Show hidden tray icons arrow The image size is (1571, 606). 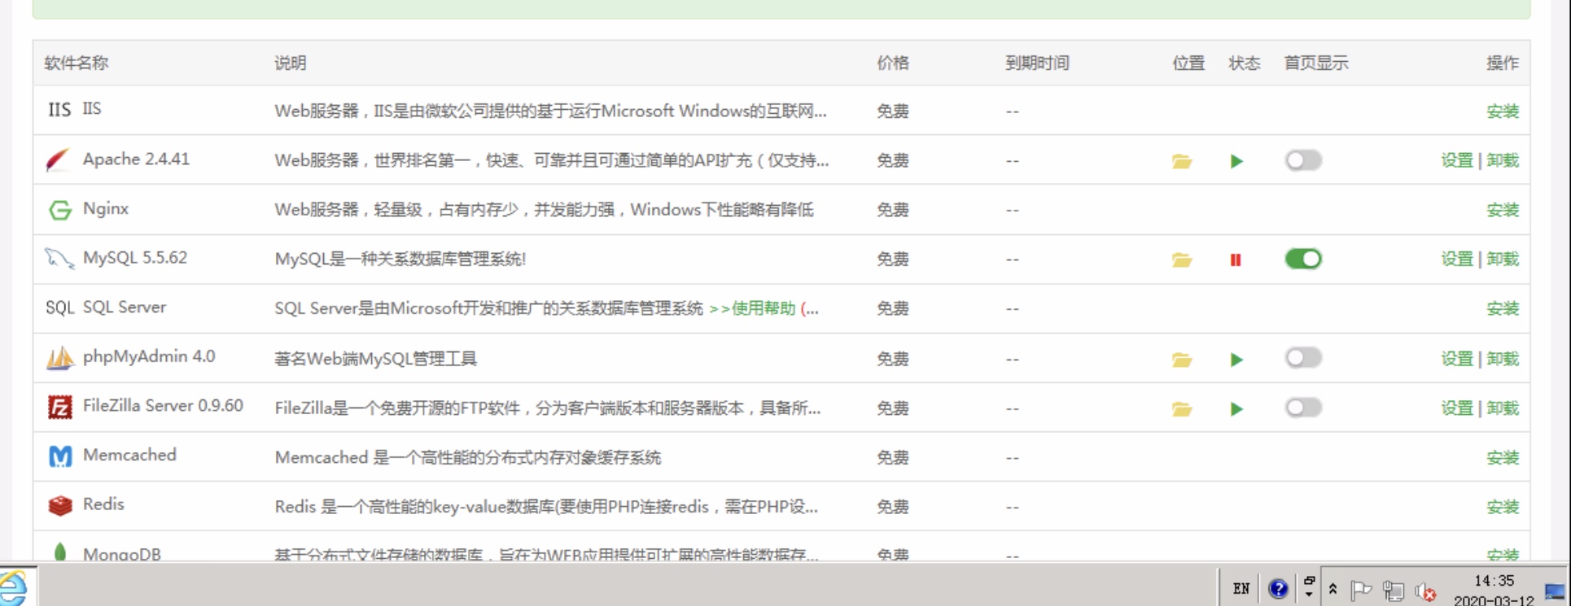pos(1333,589)
